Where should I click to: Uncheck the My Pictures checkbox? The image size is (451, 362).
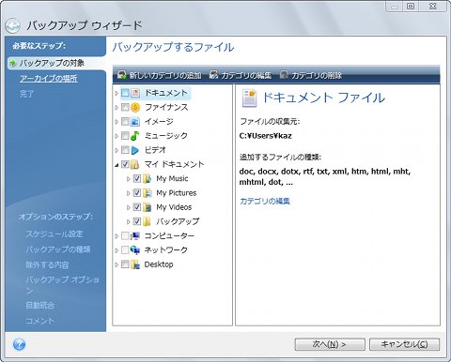tap(137, 193)
